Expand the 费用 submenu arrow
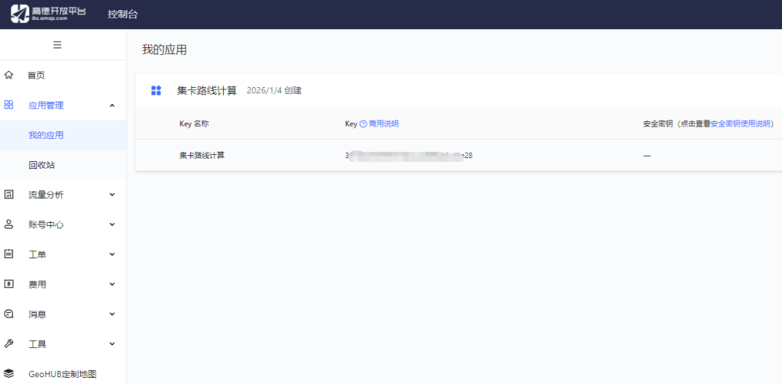This screenshot has height=384, width=782. point(112,284)
